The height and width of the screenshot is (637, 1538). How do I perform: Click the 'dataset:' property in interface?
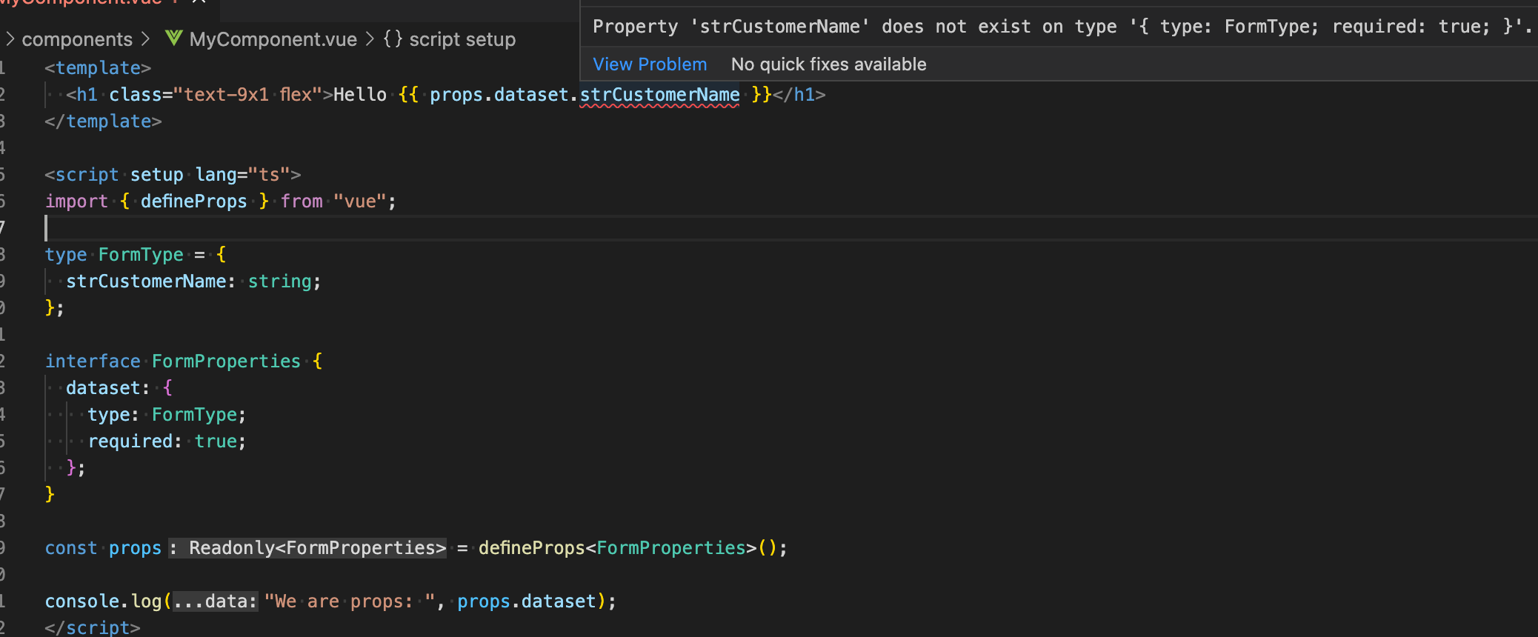pyautogui.click(x=107, y=388)
